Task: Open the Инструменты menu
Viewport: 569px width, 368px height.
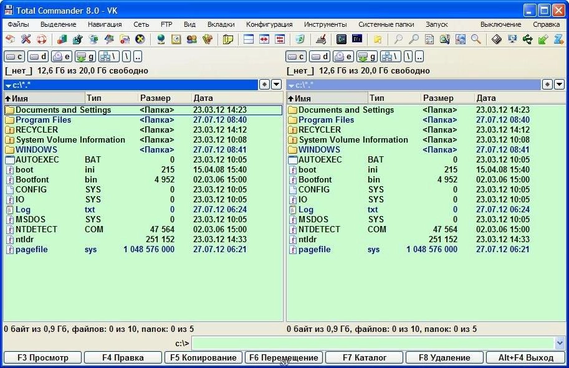Action: pos(325,24)
